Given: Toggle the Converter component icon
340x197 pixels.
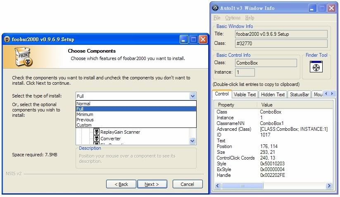Looking at the screenshot, I should click(x=97, y=139).
